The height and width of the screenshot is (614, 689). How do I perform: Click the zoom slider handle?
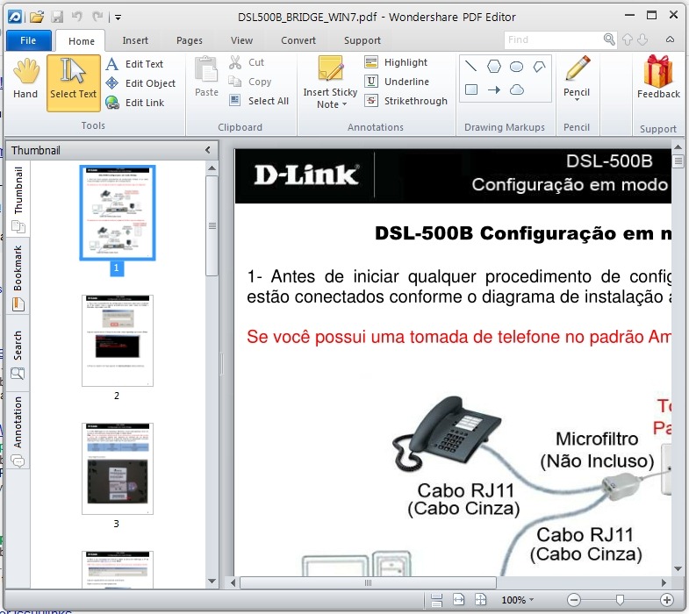(x=620, y=600)
